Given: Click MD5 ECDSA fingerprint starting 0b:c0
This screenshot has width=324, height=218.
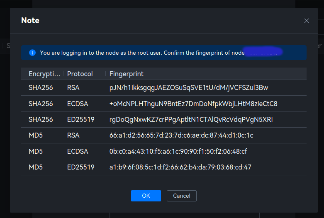Looking at the screenshot, I should pyautogui.click(x=178, y=151).
